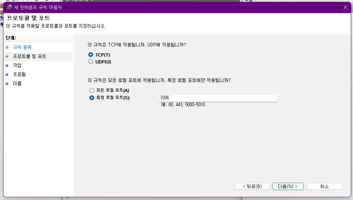Open the 규칙 종류 step link
The image size is (353, 200).
pyautogui.click(x=22, y=47)
